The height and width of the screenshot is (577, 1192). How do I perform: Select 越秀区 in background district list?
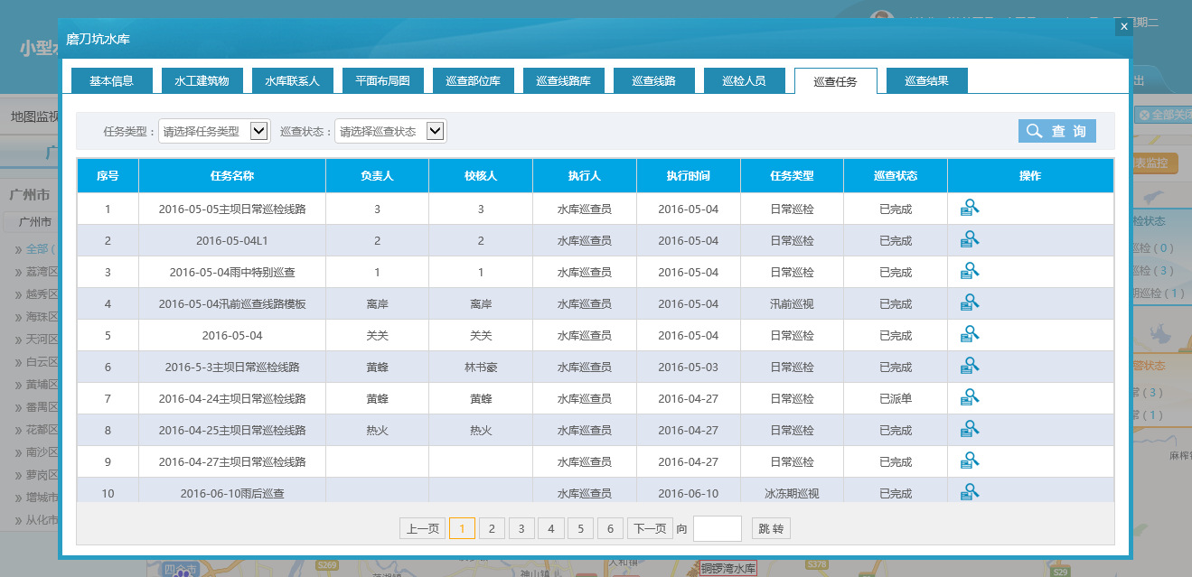pos(42,294)
